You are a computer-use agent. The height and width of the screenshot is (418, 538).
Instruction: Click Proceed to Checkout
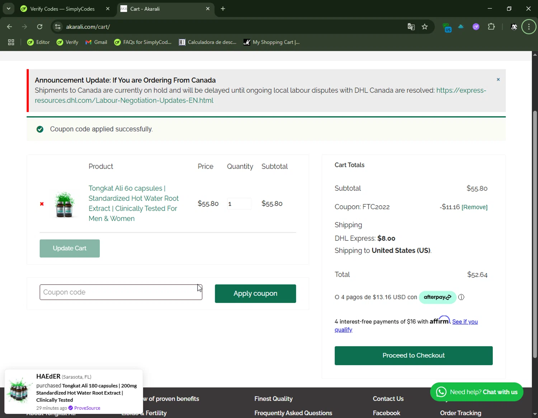(x=414, y=356)
